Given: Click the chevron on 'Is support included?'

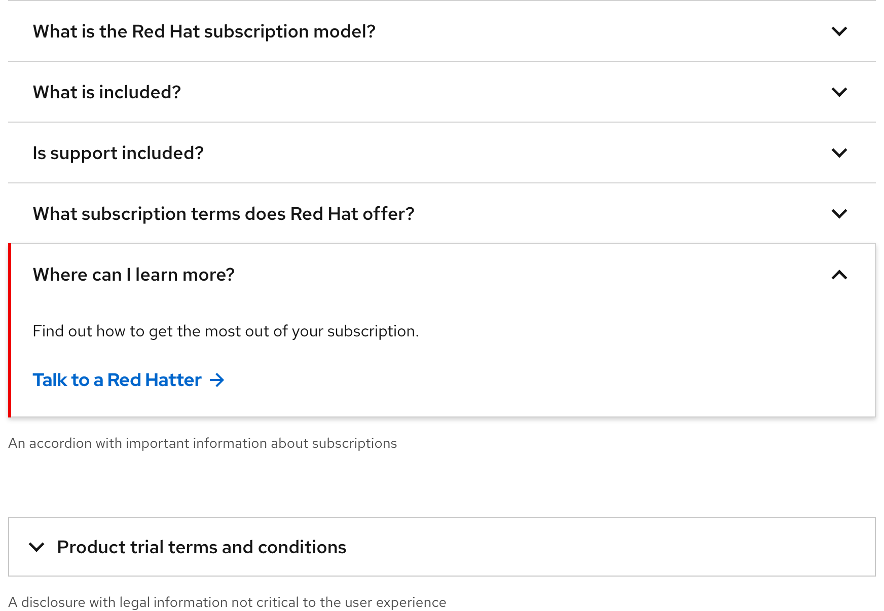Looking at the screenshot, I should [x=838, y=153].
